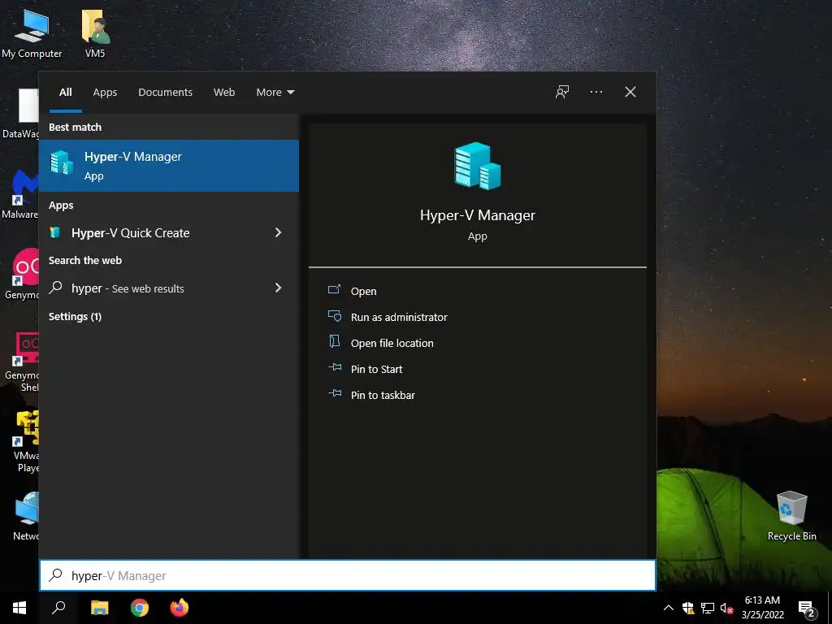
Task: Open the Hyper-V Manager best match result
Action: pyautogui.click(x=169, y=166)
